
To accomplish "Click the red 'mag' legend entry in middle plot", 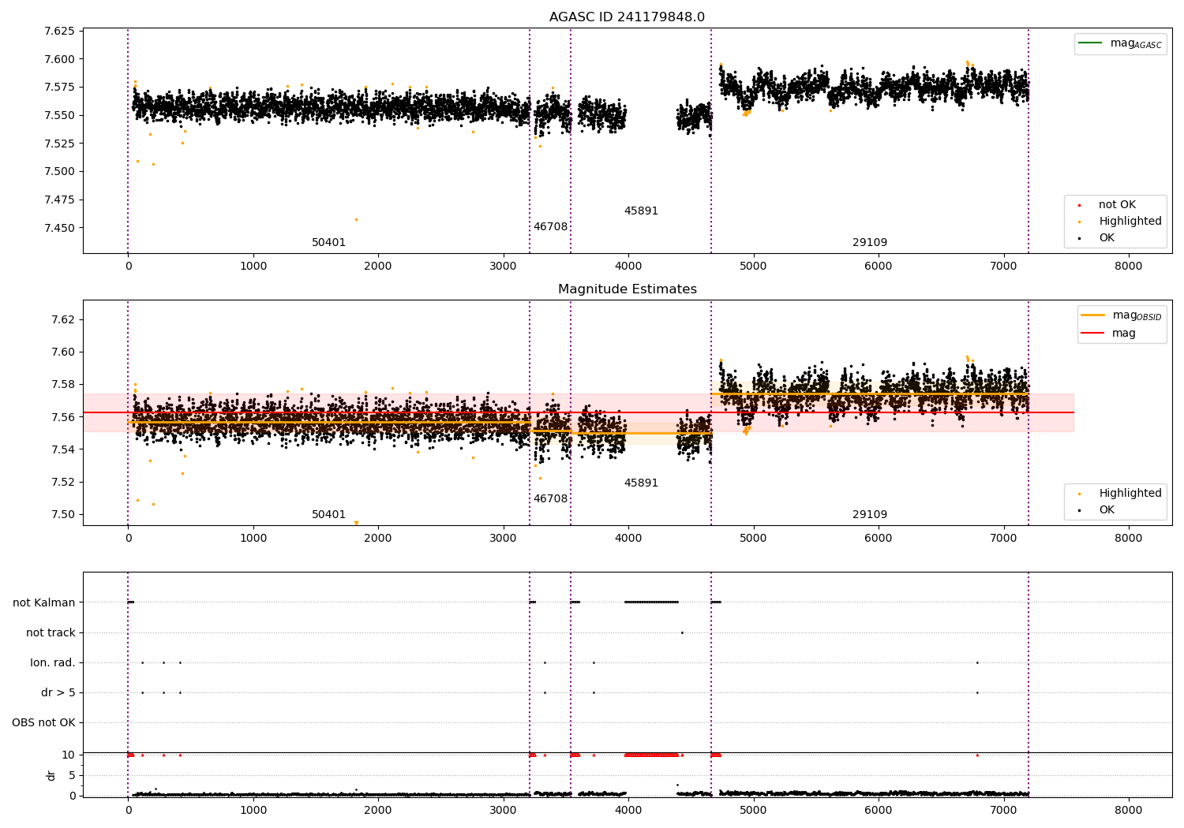I will click(x=1109, y=334).
